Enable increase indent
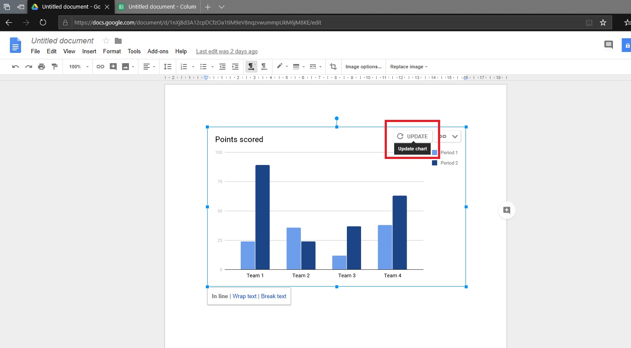The image size is (631, 348). 235,67
